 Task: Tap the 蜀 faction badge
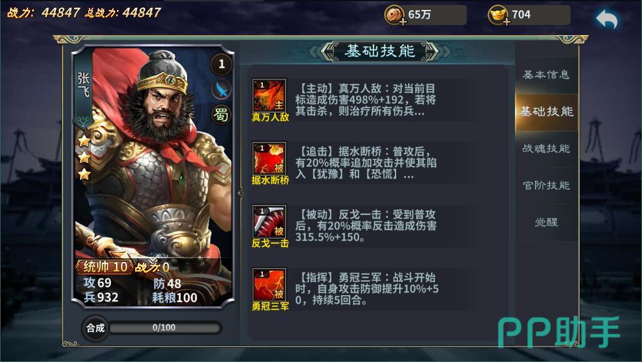point(221,115)
